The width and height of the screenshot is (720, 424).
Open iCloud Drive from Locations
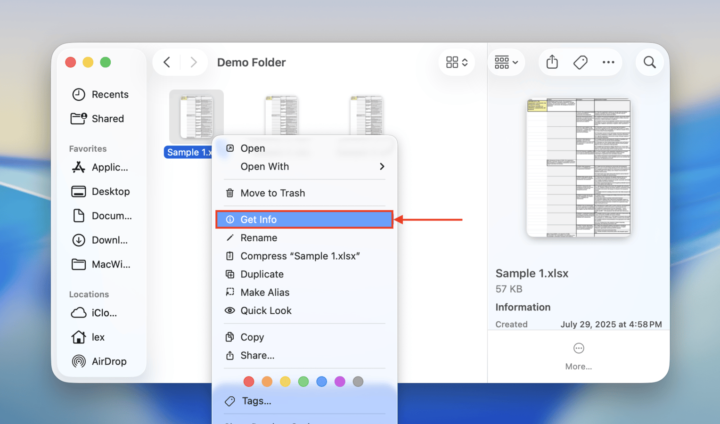point(106,313)
